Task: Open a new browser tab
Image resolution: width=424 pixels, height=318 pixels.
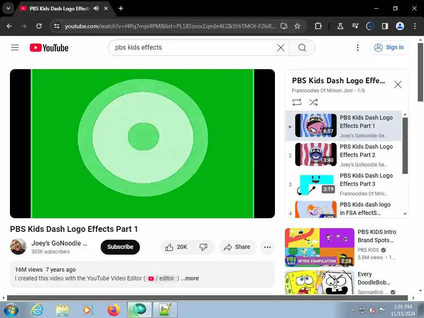Action: [121, 8]
